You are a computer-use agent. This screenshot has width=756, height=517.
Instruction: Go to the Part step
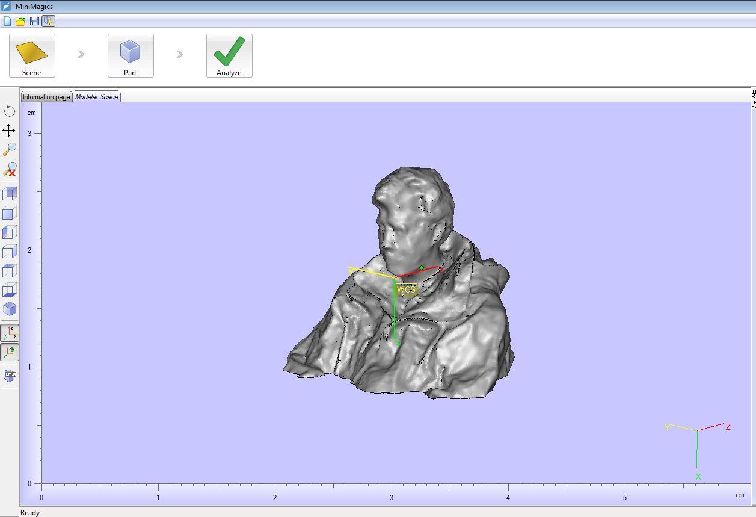coord(131,55)
